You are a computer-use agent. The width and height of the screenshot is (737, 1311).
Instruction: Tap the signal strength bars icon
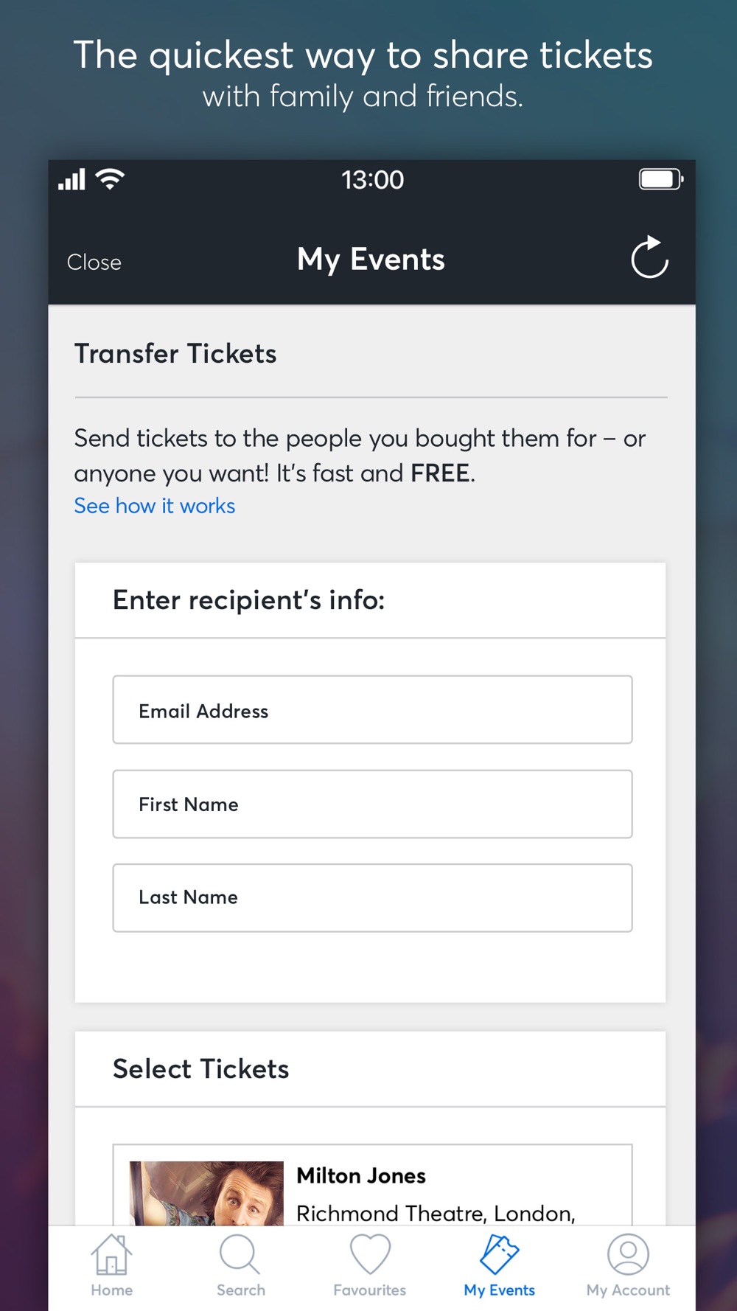click(71, 179)
